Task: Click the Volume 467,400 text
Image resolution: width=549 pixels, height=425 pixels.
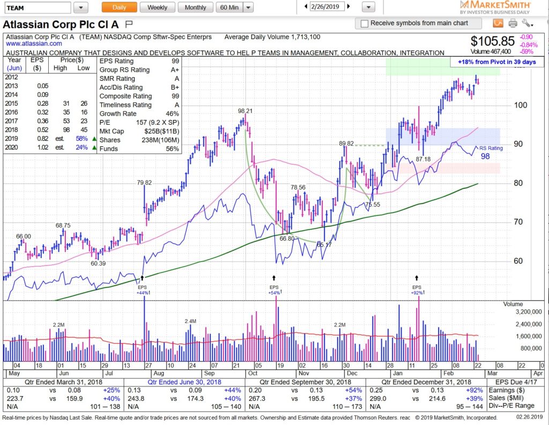Action: tap(491, 51)
